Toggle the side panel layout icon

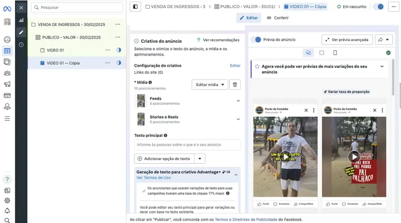(135, 7)
